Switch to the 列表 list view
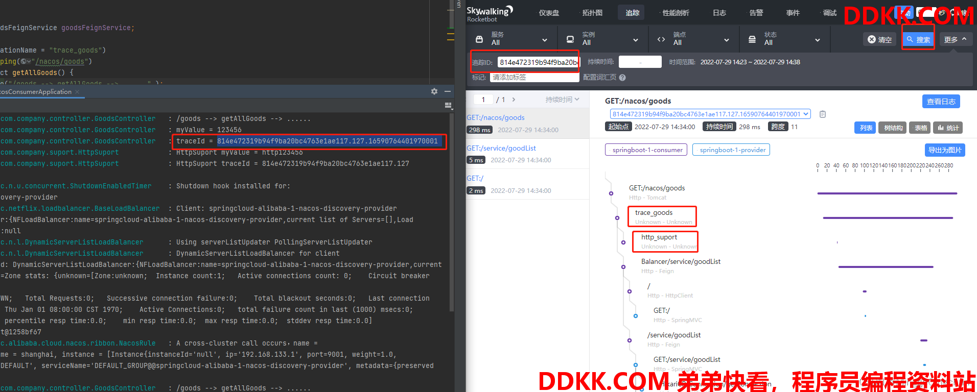 click(865, 128)
